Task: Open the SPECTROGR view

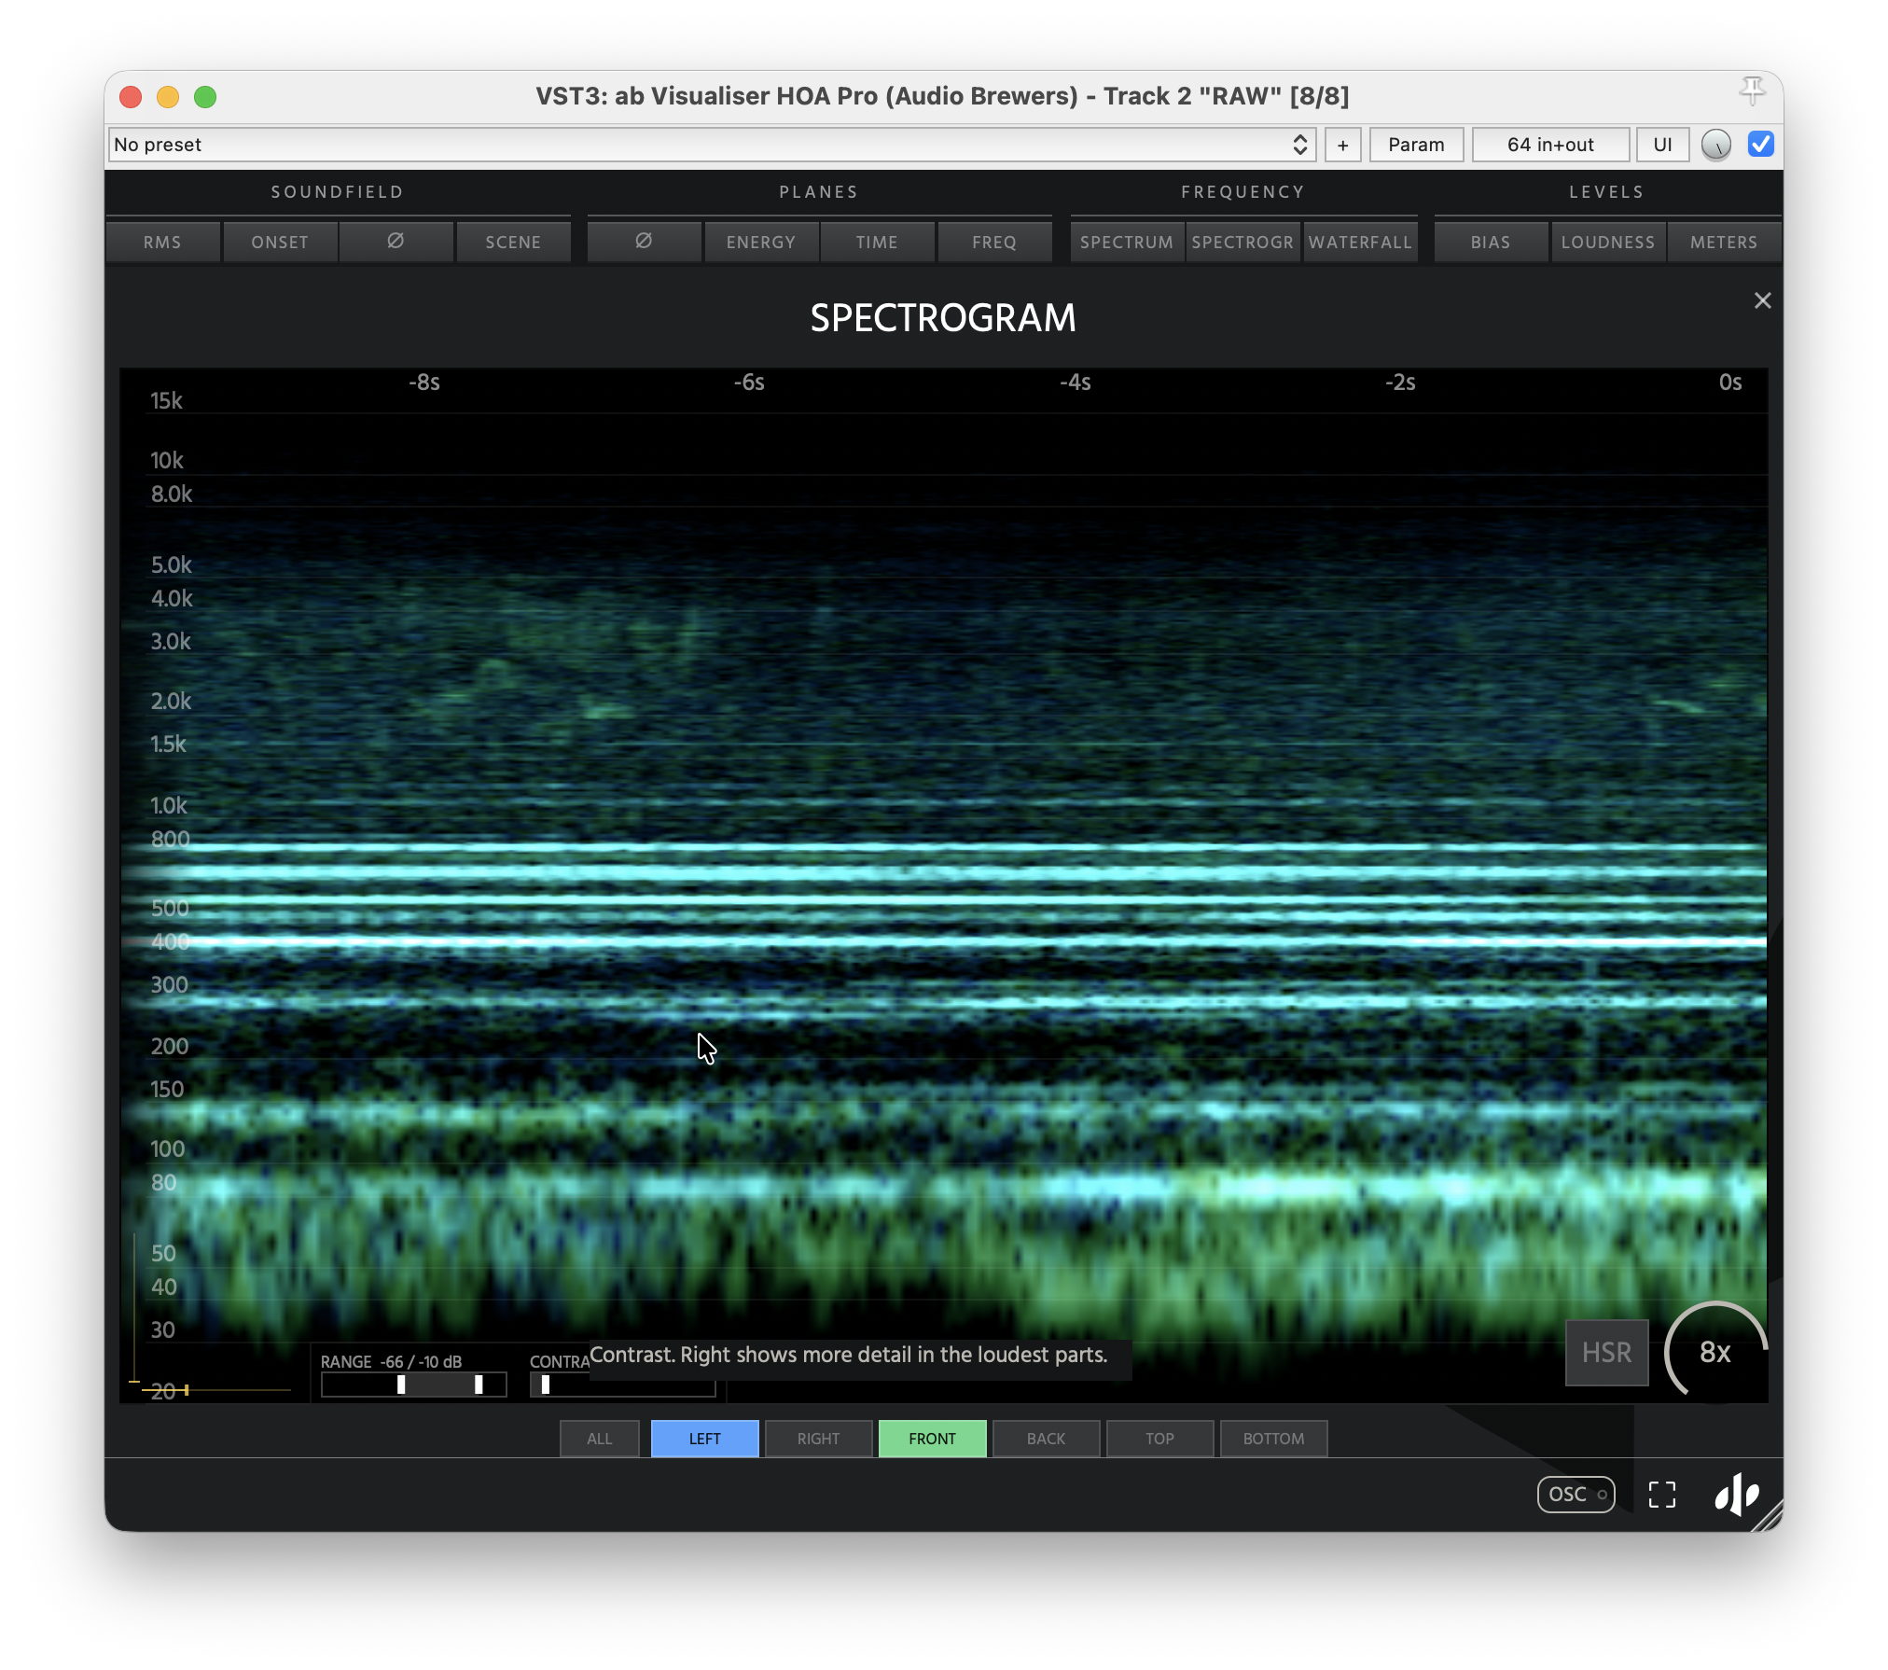Action: (1242, 242)
